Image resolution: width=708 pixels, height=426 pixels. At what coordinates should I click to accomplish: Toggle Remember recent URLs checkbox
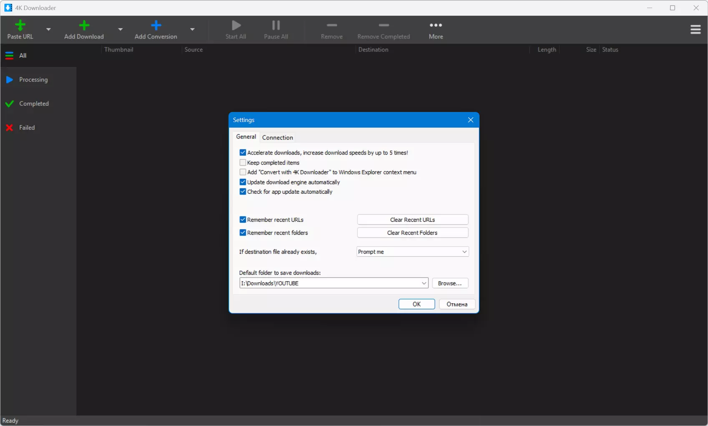pos(243,220)
